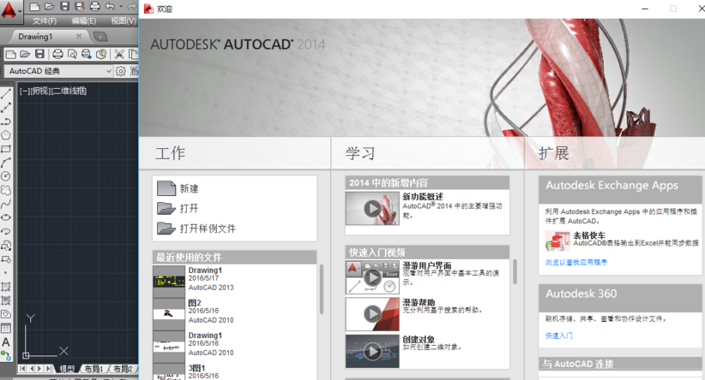Click the 浏览以查找应用程序 link
This screenshot has height=380, width=705.
pos(576,263)
